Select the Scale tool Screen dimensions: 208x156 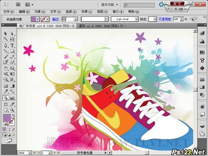tap(12, 68)
